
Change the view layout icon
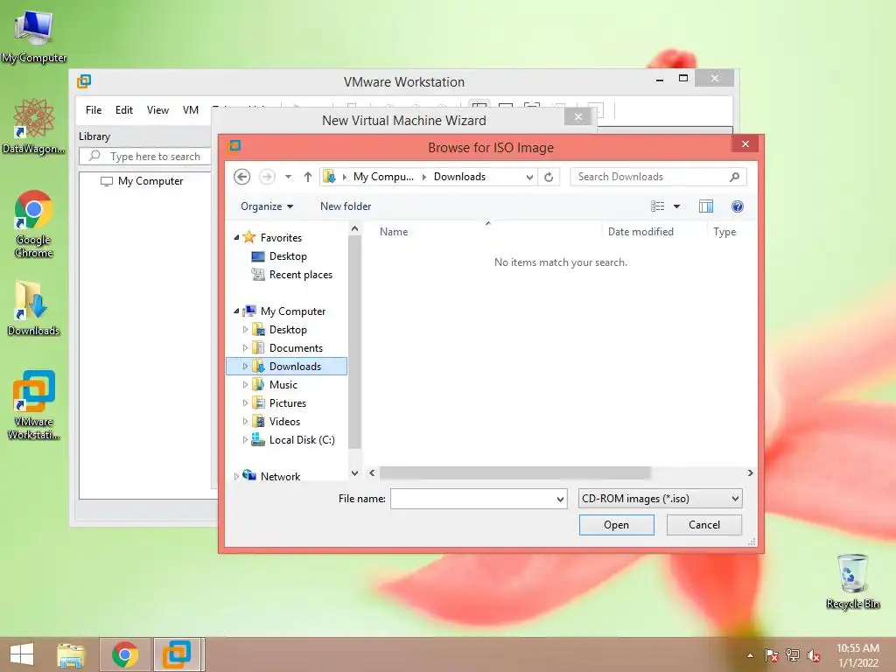tap(658, 206)
